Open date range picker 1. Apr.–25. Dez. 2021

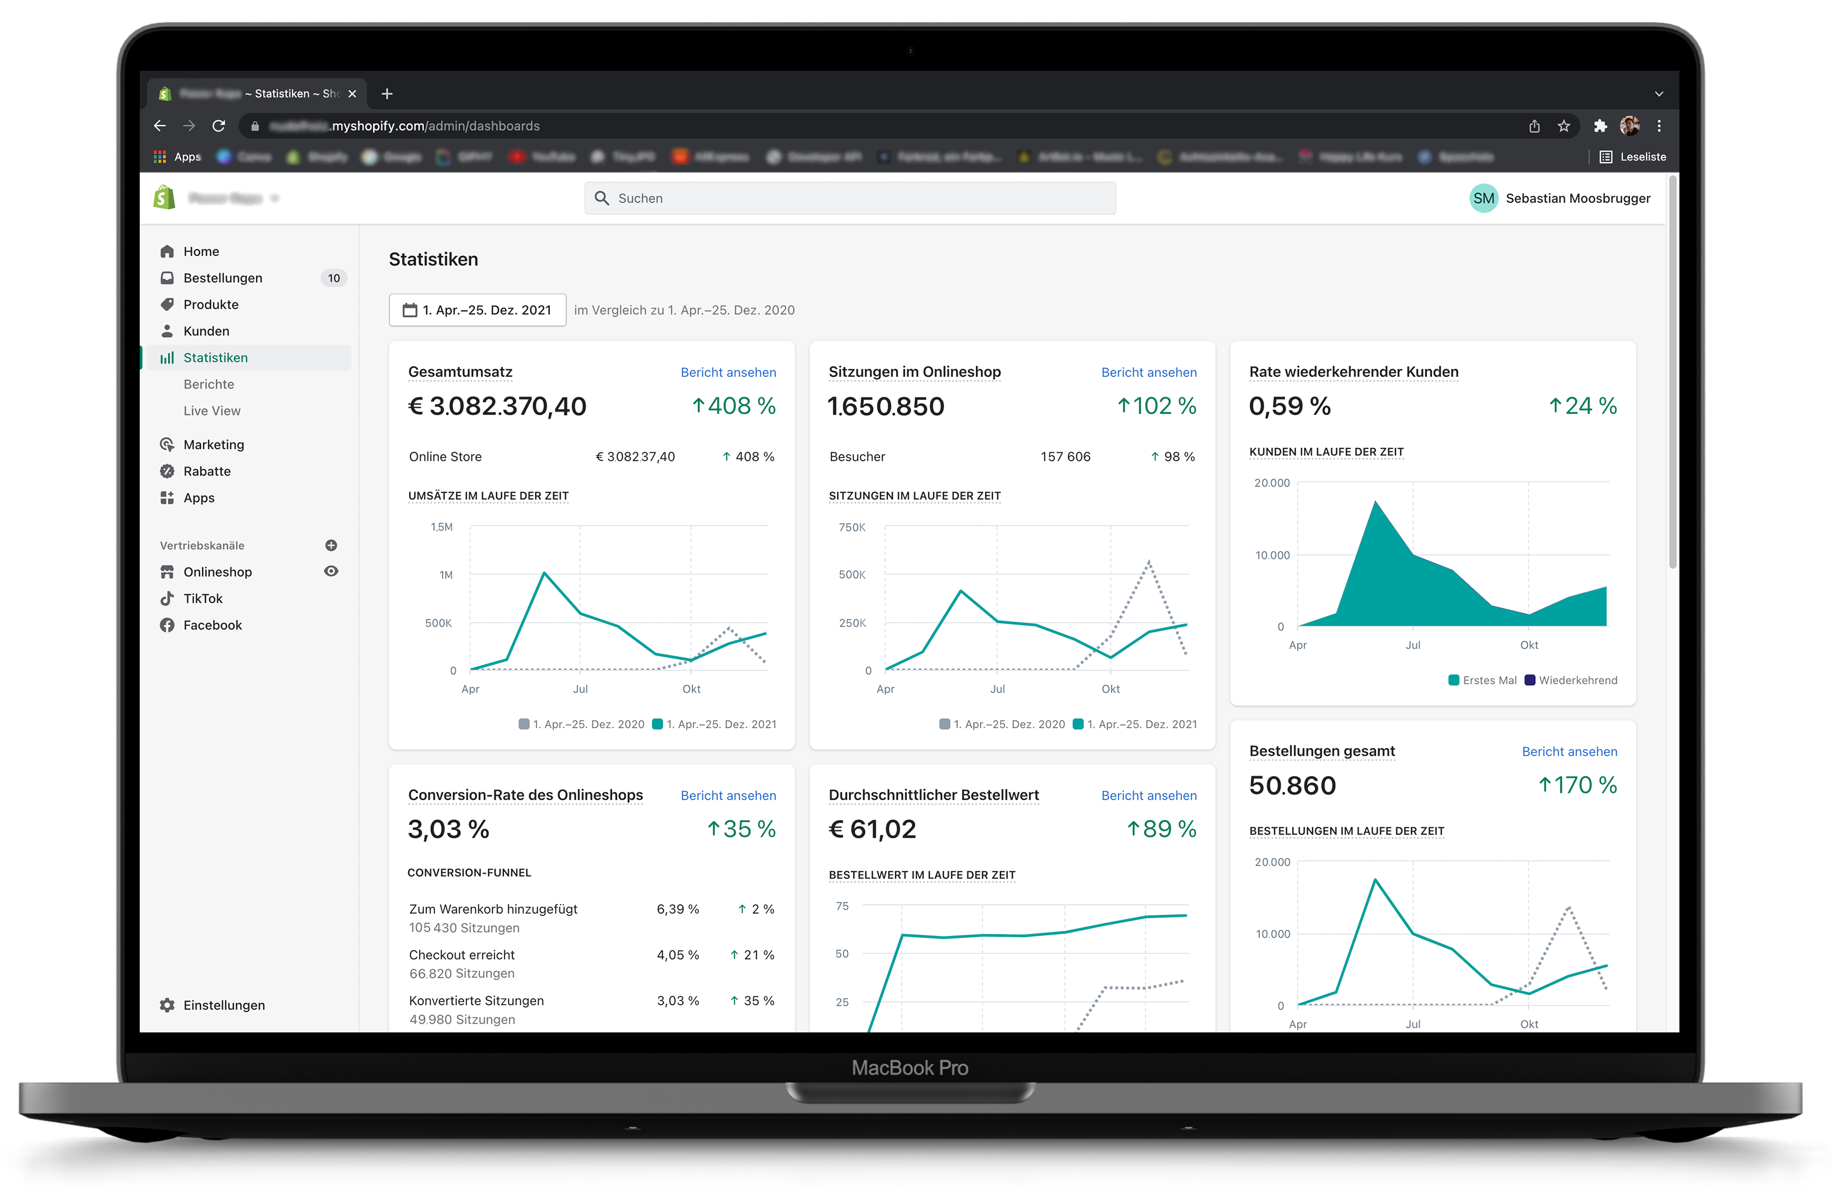(x=477, y=311)
